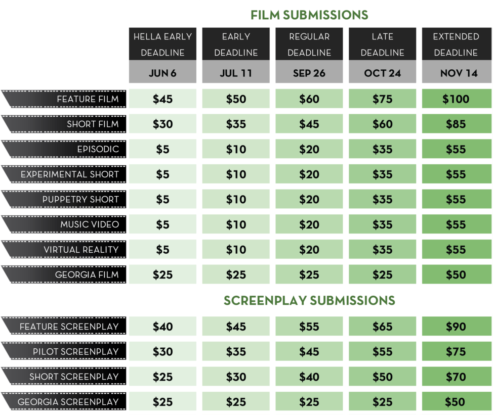Select the Late Deadline column header

tap(382, 44)
